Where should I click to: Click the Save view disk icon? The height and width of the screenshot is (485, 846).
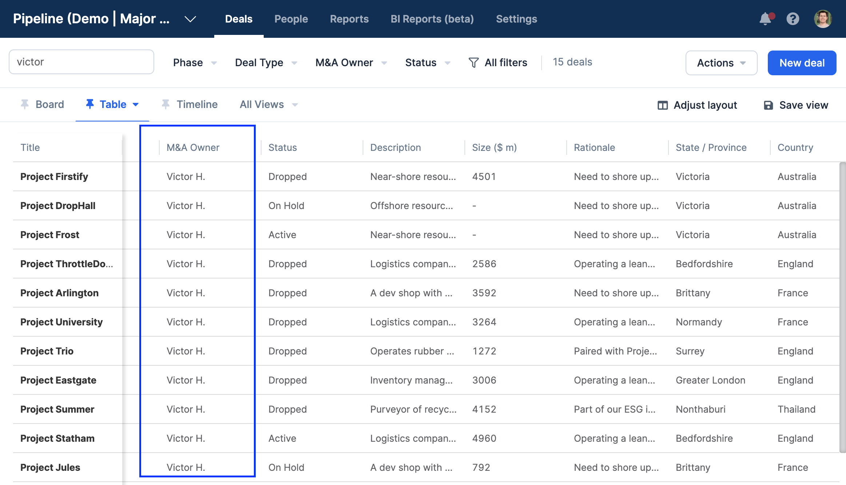tap(768, 105)
